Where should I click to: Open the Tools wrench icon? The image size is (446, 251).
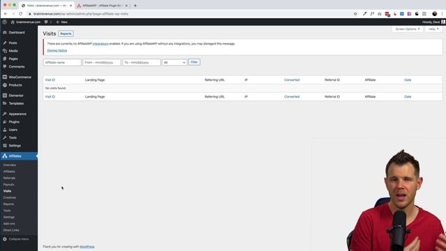coord(5,138)
